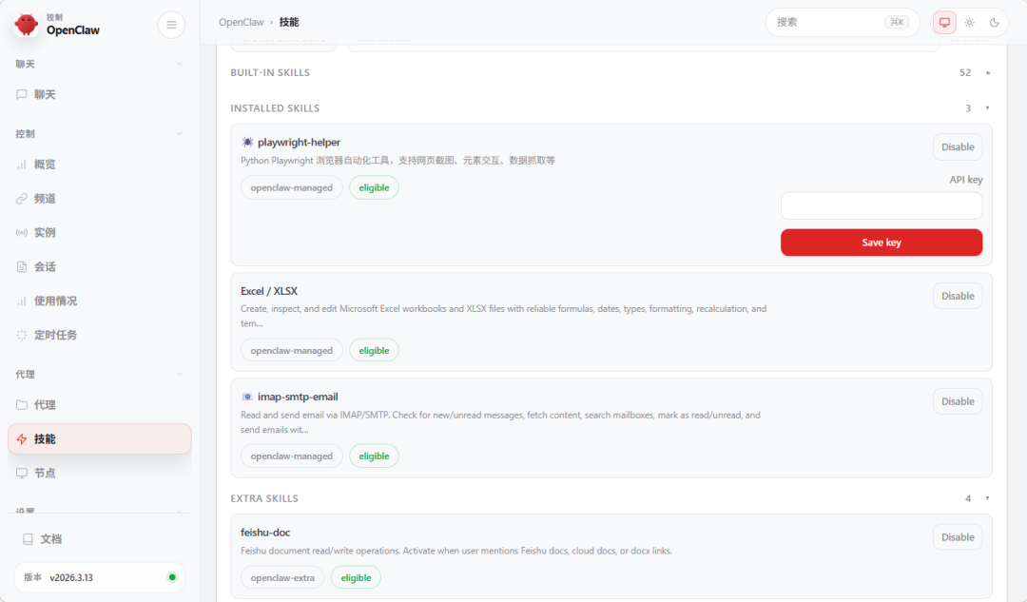Click feishu-doc openclaw-extra tag
The height and width of the screenshot is (602, 1027).
282,578
